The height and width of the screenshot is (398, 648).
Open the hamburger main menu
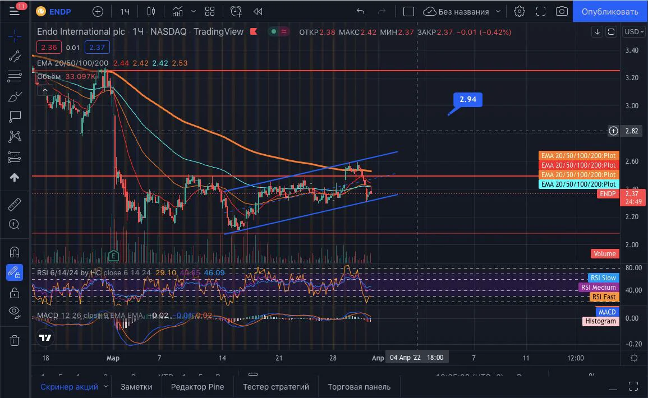click(x=15, y=11)
